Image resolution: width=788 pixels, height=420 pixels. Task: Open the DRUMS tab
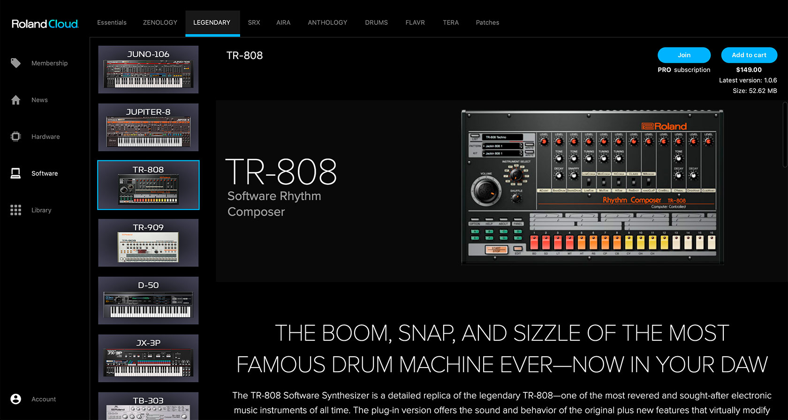coord(377,22)
